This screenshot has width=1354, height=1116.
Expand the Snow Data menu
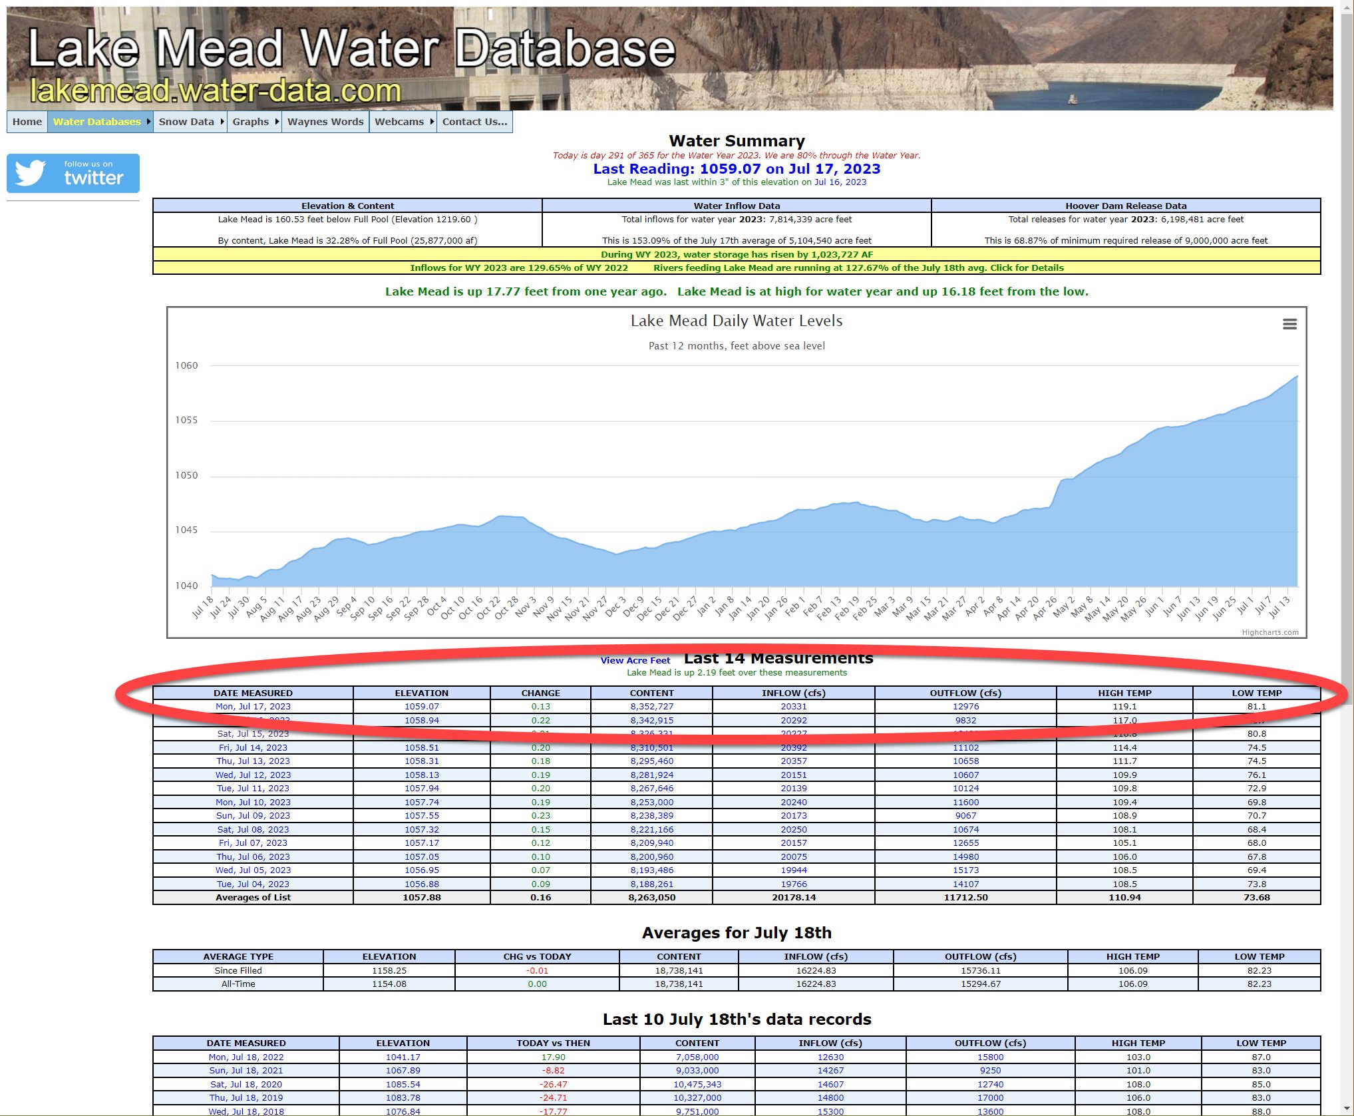188,121
